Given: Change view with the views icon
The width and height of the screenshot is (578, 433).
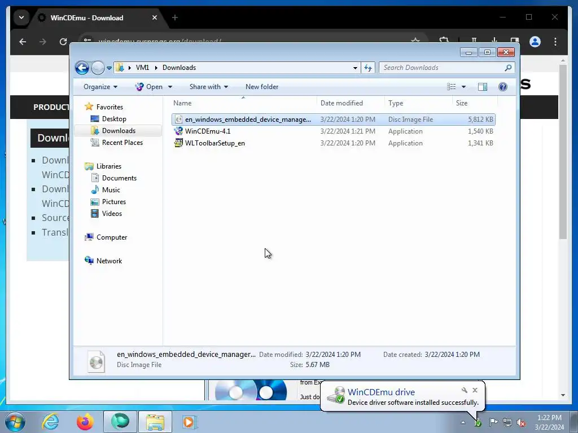Looking at the screenshot, I should (x=451, y=87).
